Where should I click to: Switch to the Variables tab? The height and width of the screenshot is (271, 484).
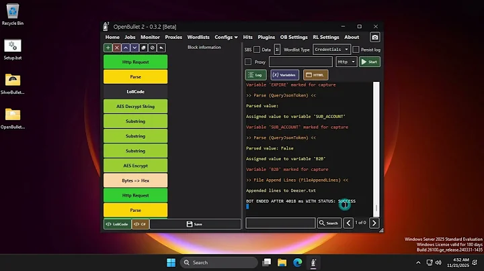pos(284,75)
